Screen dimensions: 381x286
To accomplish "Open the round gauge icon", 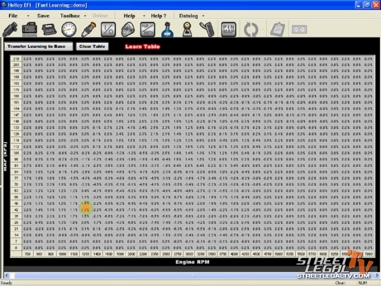I will point(69,29).
